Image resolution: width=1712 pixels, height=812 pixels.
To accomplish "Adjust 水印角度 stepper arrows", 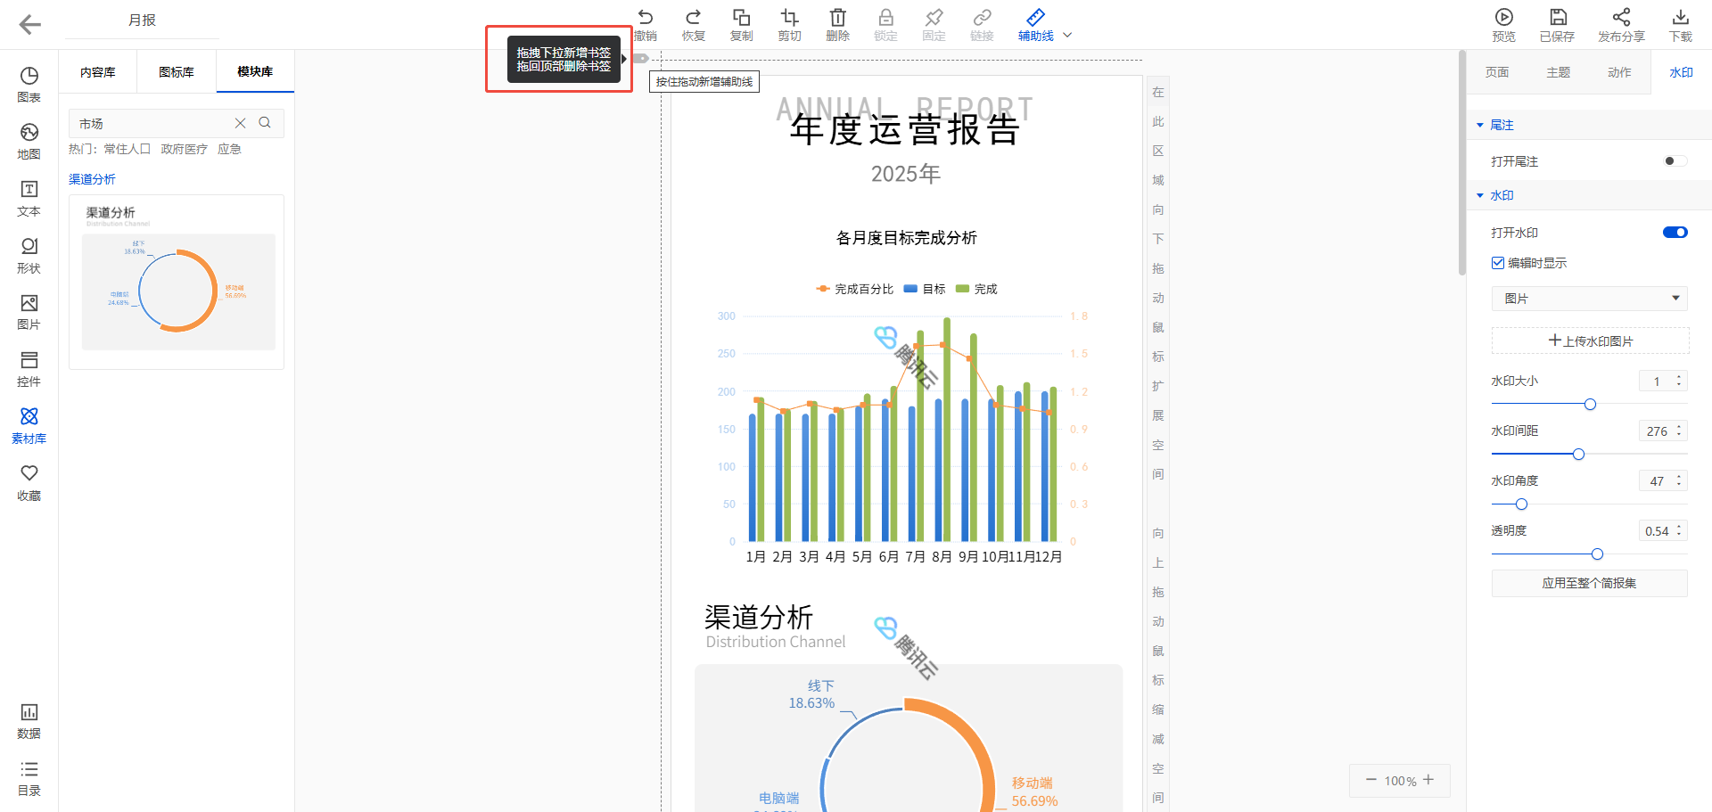I will tap(1679, 480).
